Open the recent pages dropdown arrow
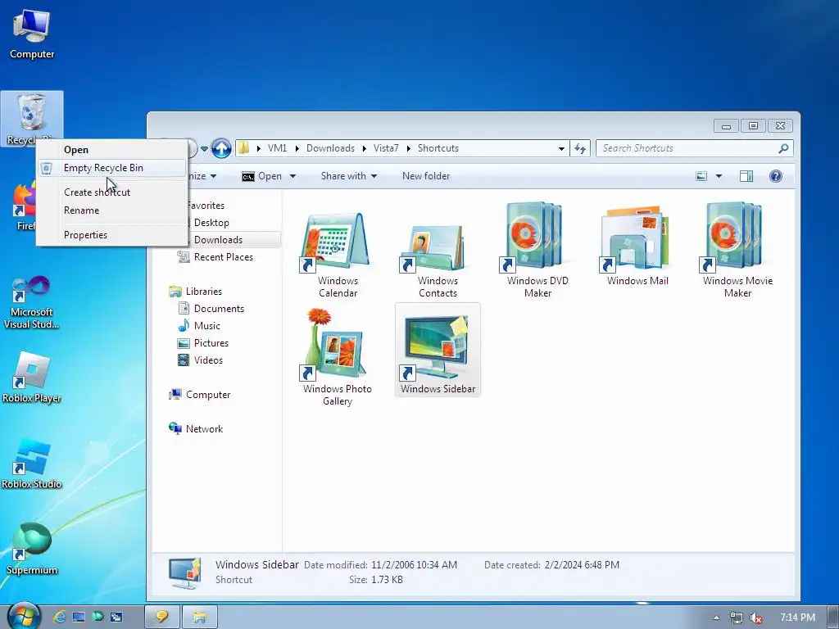The height and width of the screenshot is (629, 839). click(x=204, y=149)
